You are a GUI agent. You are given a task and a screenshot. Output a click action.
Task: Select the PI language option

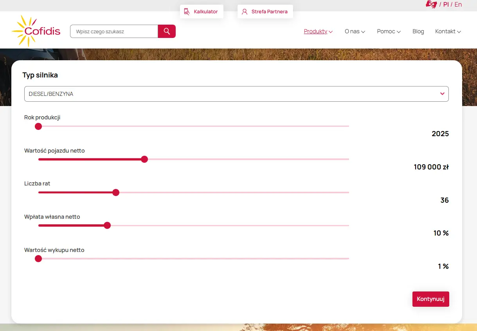(x=446, y=4)
